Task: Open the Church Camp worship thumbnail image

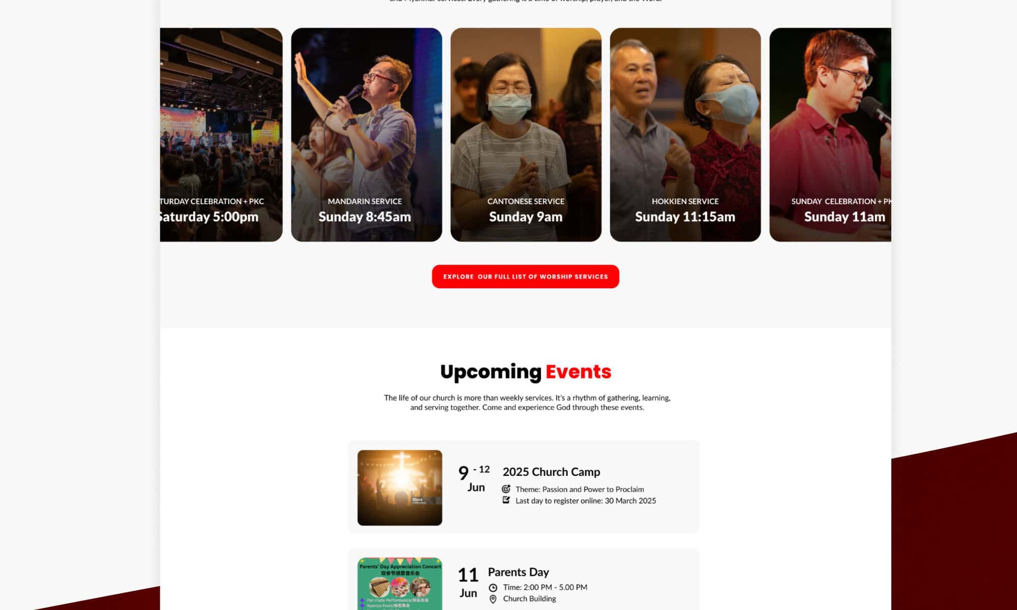Action: [x=400, y=487]
